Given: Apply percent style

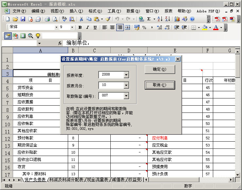Looking at the screenshot, I should tap(144, 27).
